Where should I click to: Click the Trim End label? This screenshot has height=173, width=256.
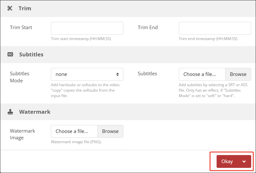(148, 28)
